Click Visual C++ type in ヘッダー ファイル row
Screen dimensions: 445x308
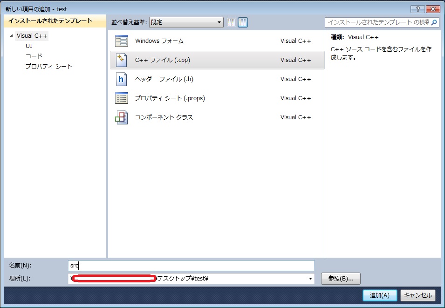click(x=296, y=79)
